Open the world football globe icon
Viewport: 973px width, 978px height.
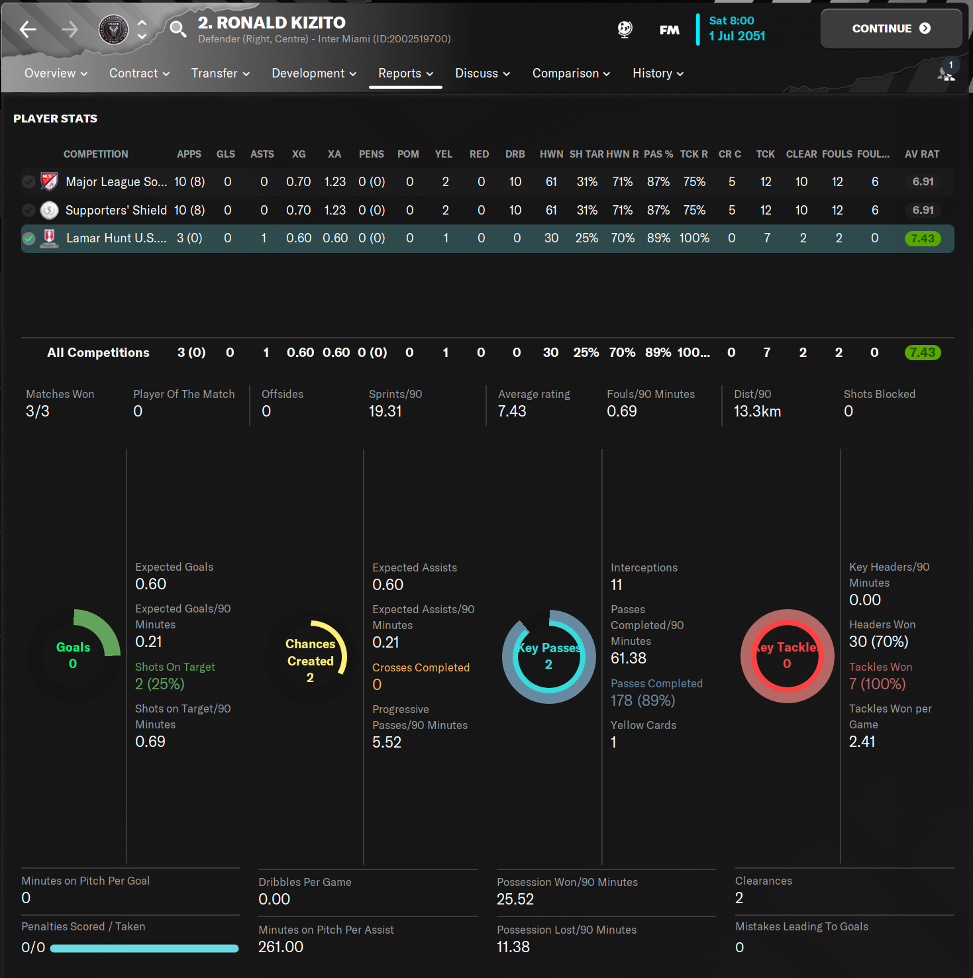[x=625, y=29]
